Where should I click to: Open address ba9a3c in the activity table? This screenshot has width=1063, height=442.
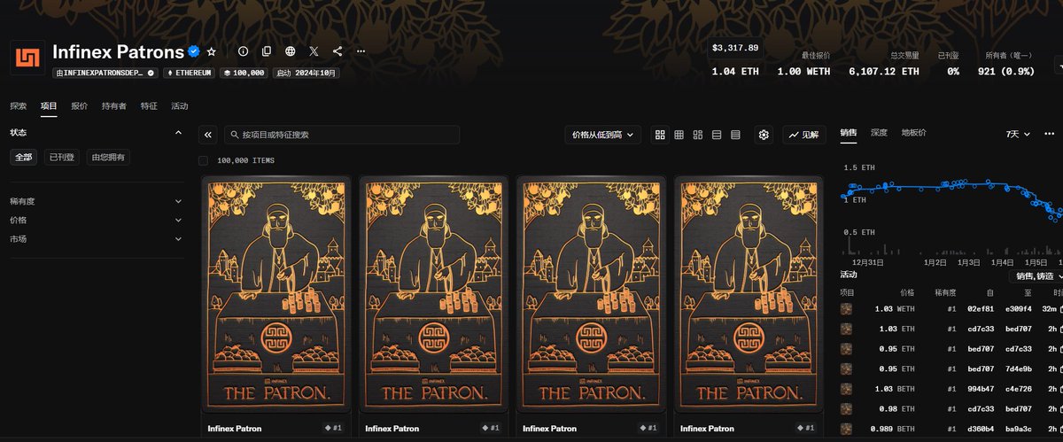[x=1019, y=430]
